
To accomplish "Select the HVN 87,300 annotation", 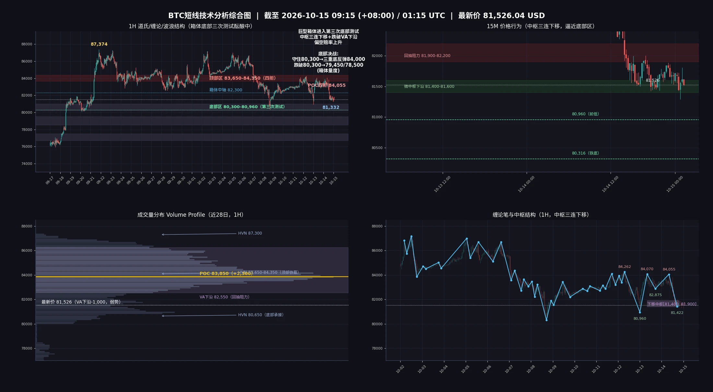I will point(250,233).
